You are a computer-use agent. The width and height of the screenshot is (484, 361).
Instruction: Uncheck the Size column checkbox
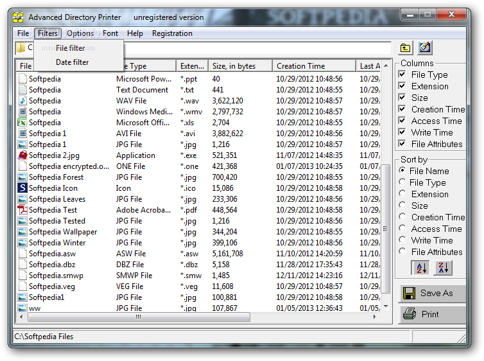point(402,98)
